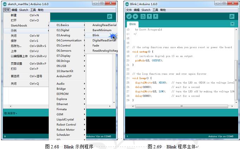Expand 05.Control examples submenu
This screenshot has width=240, height=149.
(x=67, y=45)
